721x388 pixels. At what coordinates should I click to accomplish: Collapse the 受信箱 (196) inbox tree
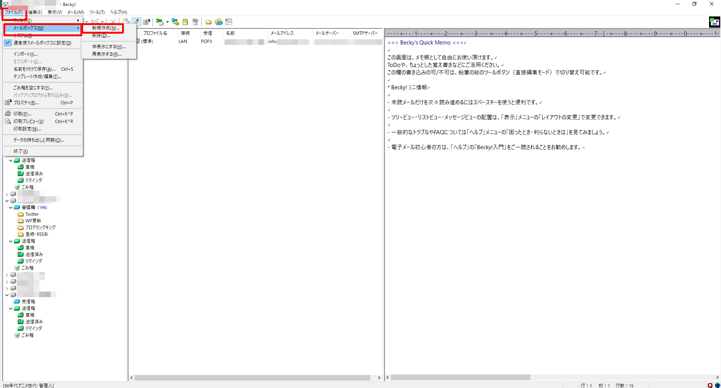pyautogui.click(x=10, y=207)
